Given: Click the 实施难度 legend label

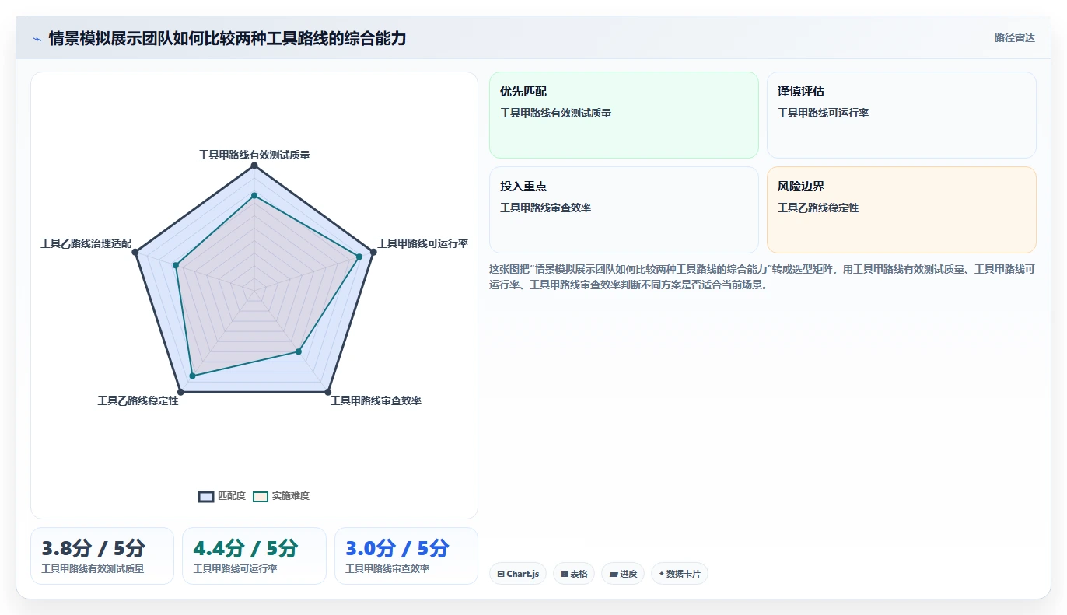Looking at the screenshot, I should [291, 496].
